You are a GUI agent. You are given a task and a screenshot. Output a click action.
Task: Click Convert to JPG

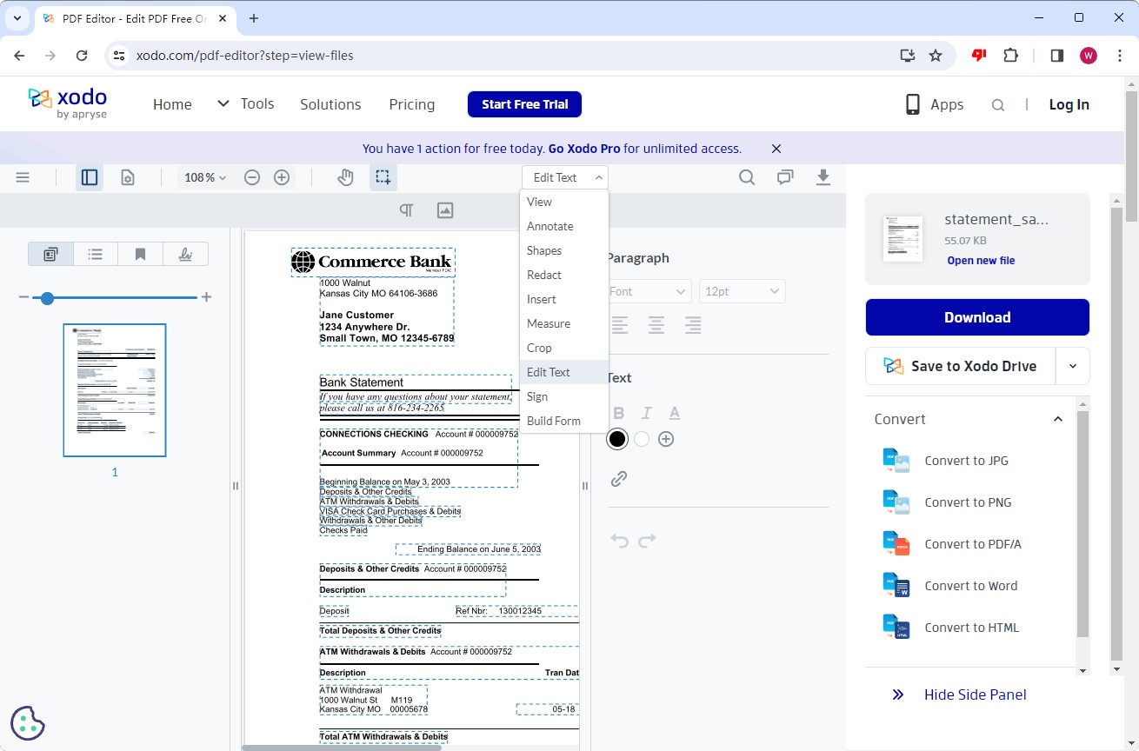966,461
